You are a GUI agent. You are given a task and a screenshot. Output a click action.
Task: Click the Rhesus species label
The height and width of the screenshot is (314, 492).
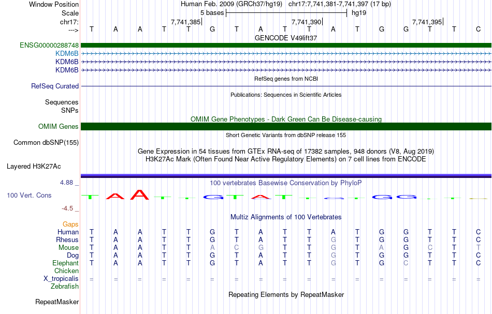(67, 240)
